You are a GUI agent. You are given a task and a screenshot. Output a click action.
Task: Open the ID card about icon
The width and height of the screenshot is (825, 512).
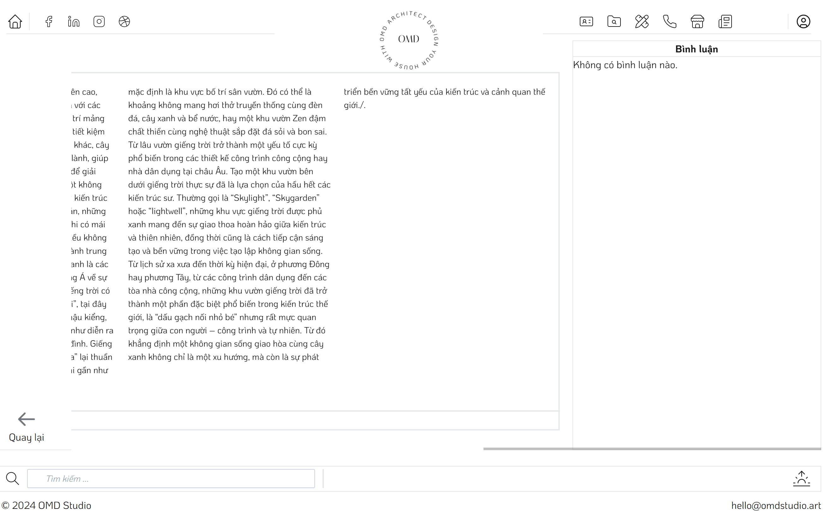[586, 21]
